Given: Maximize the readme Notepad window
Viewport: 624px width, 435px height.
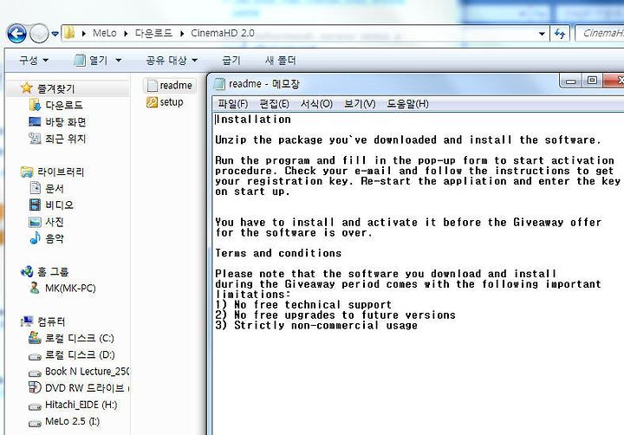Looking at the screenshot, I should [592, 81].
